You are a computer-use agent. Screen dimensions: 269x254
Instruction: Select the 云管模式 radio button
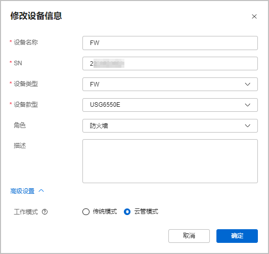[127, 211]
